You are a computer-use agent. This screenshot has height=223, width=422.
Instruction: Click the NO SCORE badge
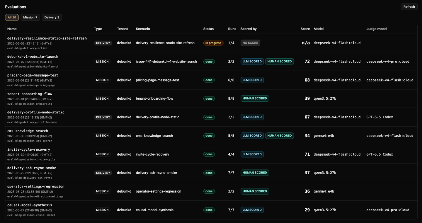(250, 43)
